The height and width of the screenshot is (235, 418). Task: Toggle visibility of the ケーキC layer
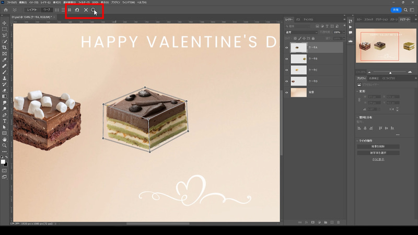[286, 70]
